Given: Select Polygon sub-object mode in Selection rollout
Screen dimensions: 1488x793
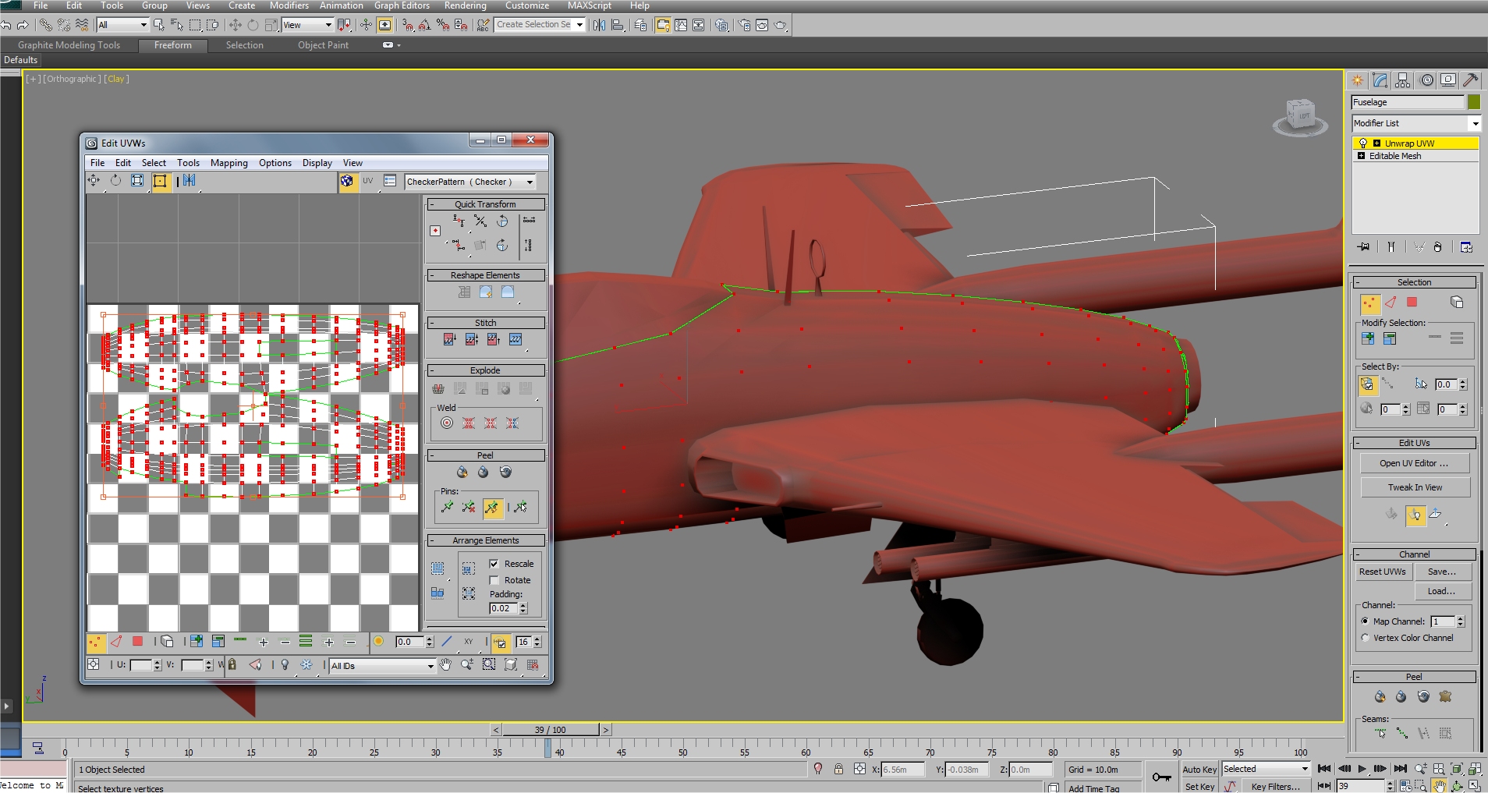Looking at the screenshot, I should (x=1412, y=303).
